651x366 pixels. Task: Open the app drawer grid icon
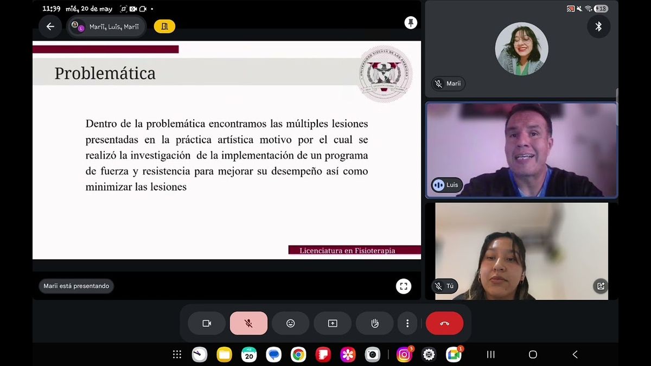point(177,355)
